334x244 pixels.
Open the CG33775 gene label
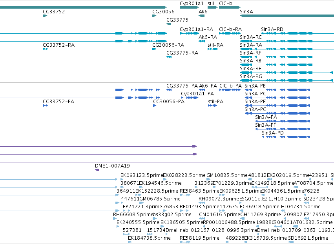(177, 20)
